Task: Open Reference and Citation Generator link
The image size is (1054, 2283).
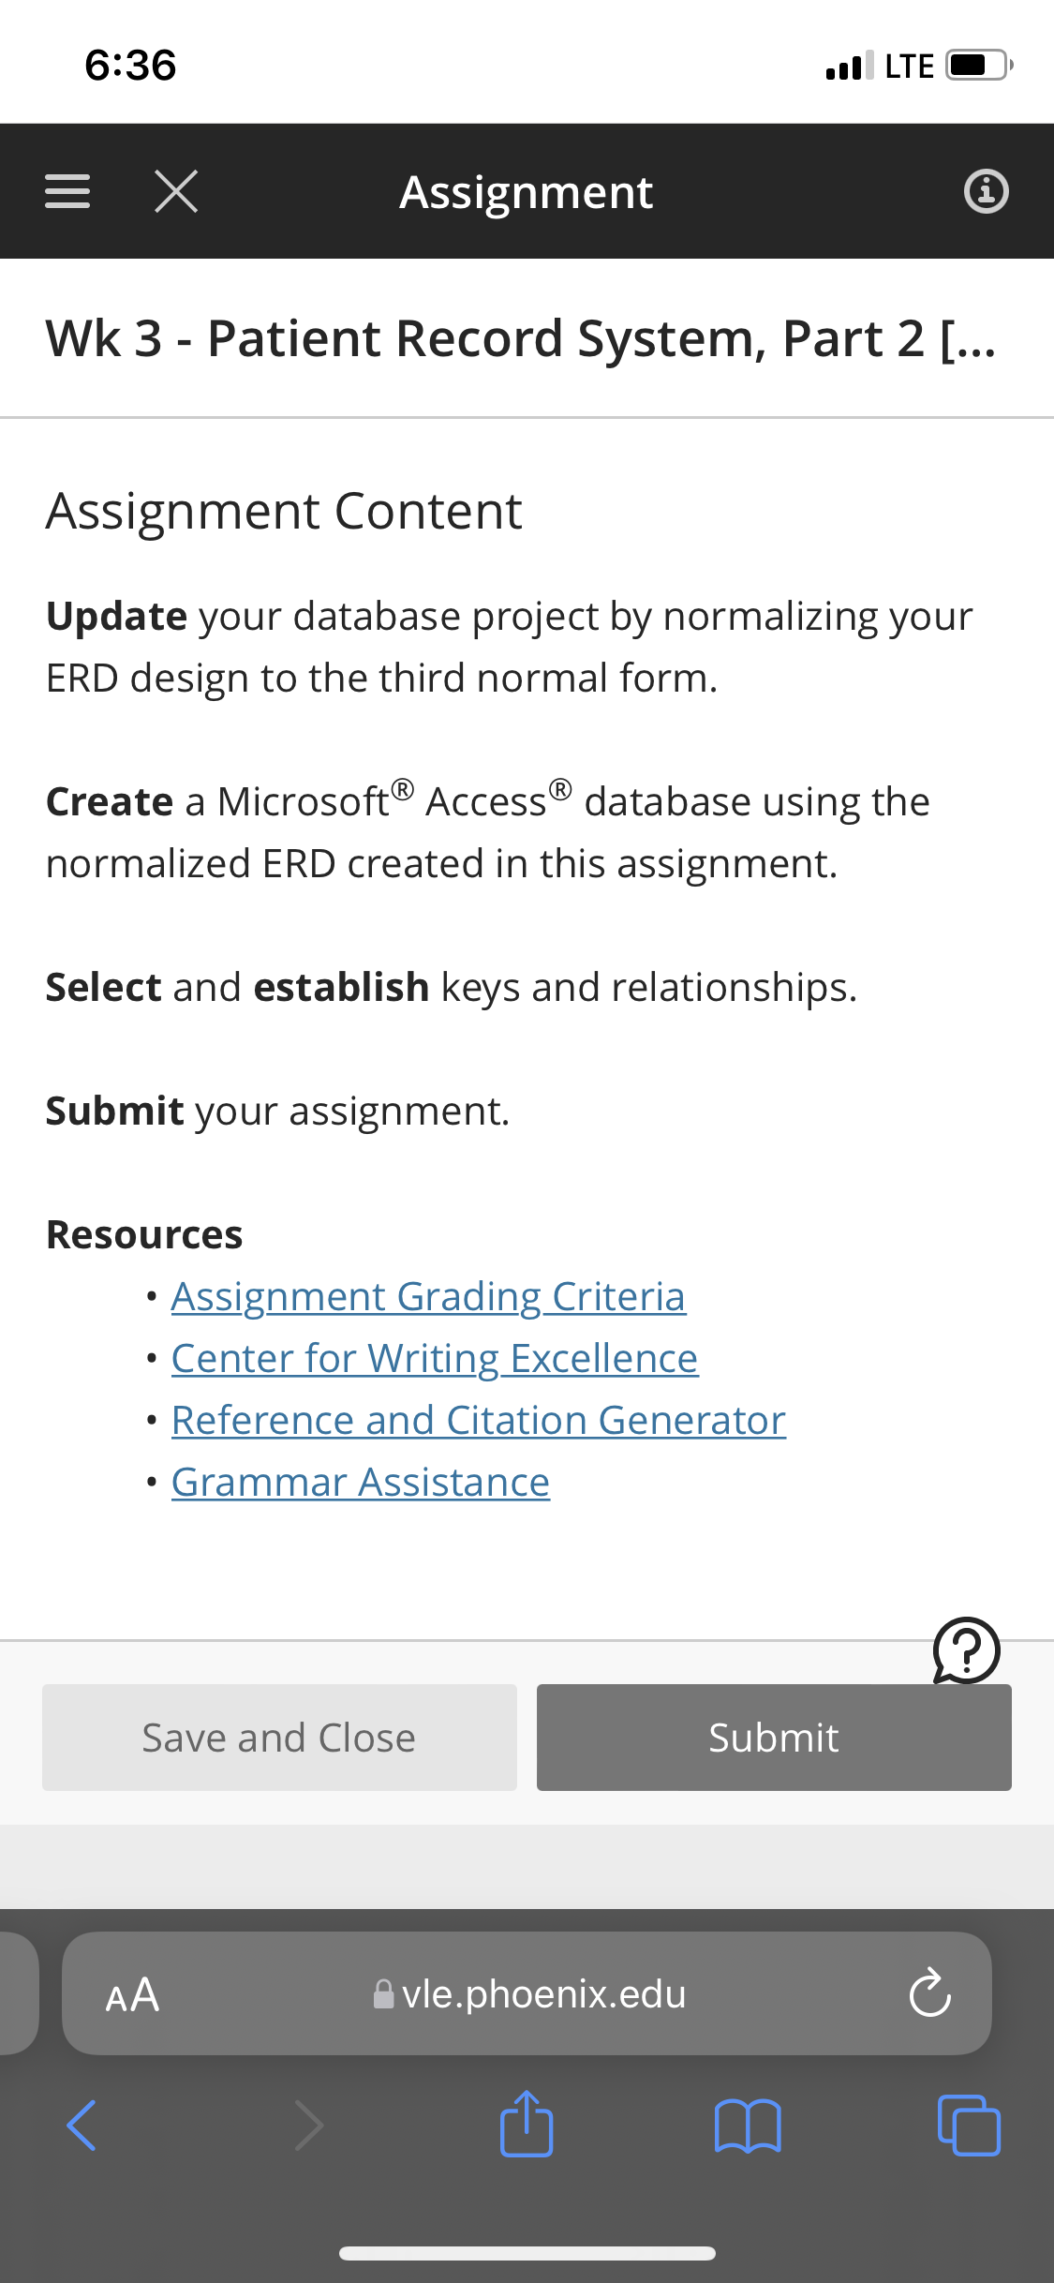Action: [479, 1421]
